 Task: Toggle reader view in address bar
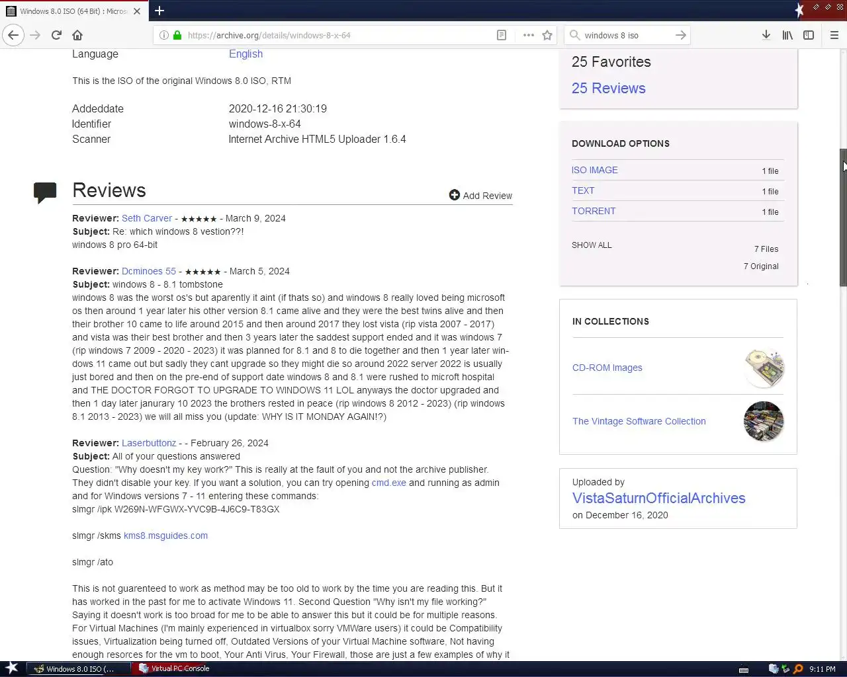click(x=502, y=35)
